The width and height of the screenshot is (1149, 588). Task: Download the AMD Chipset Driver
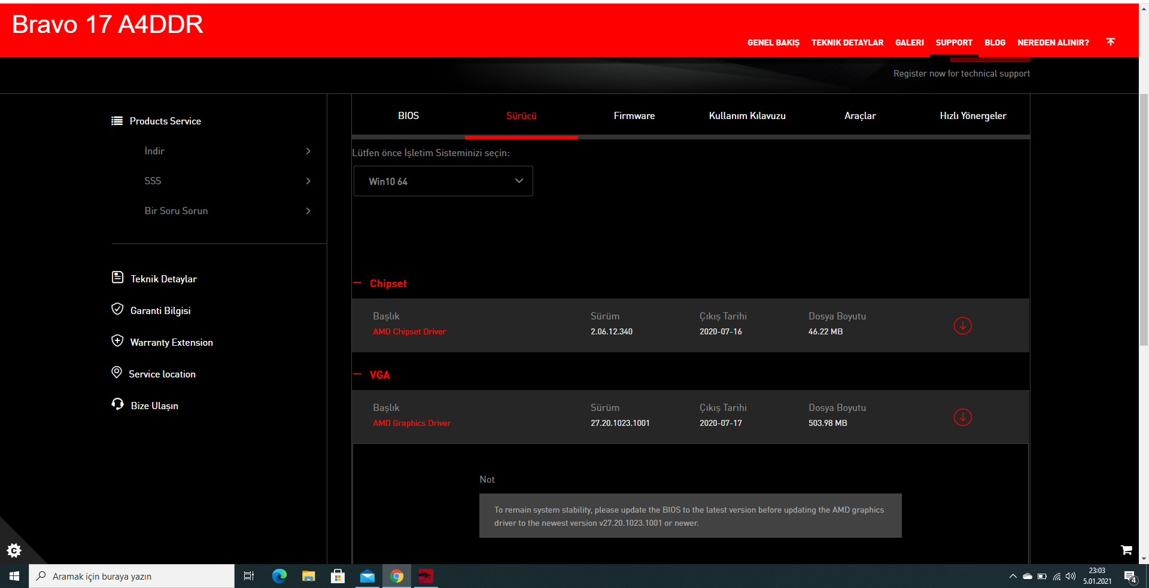pyautogui.click(x=962, y=325)
